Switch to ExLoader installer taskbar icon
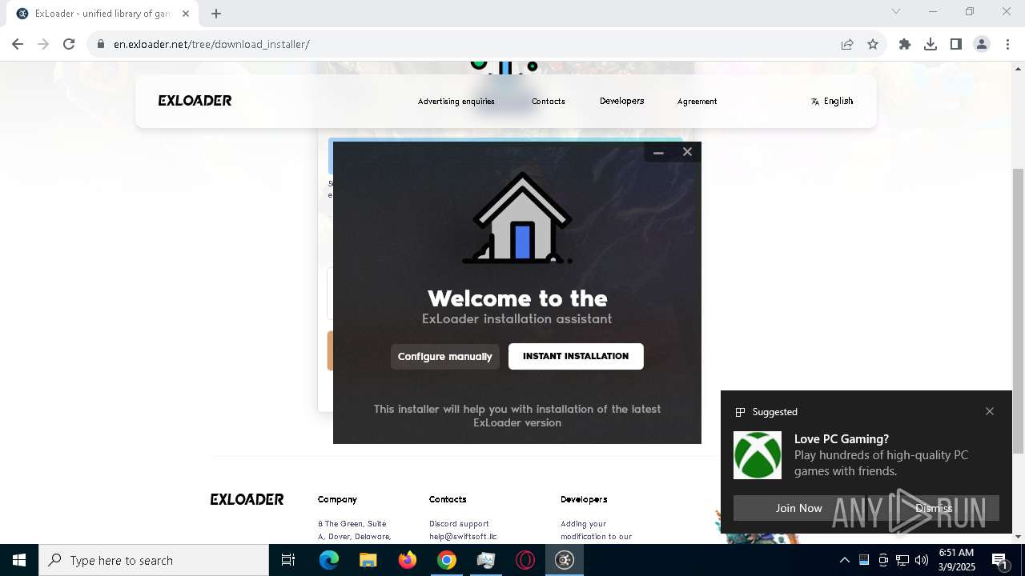The height and width of the screenshot is (576, 1025). point(565,560)
